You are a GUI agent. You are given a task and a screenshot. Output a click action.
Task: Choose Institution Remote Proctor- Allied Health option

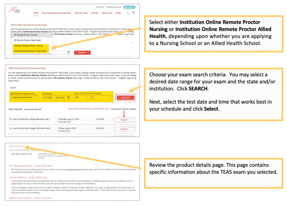click(x=30, y=51)
